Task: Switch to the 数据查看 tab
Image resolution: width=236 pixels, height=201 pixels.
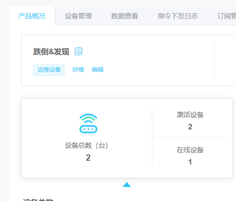Action: [x=125, y=16]
